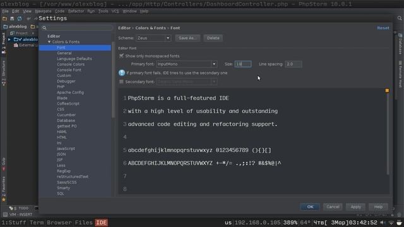Click the Help button
The height and width of the screenshot is (227, 404).
coord(378,207)
